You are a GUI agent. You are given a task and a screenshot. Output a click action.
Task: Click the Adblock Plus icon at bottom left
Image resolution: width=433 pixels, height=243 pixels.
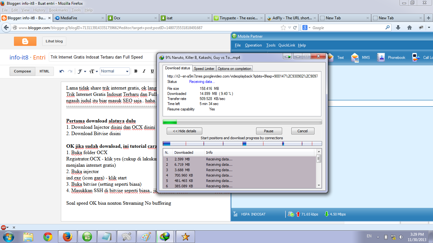(x=3, y=227)
